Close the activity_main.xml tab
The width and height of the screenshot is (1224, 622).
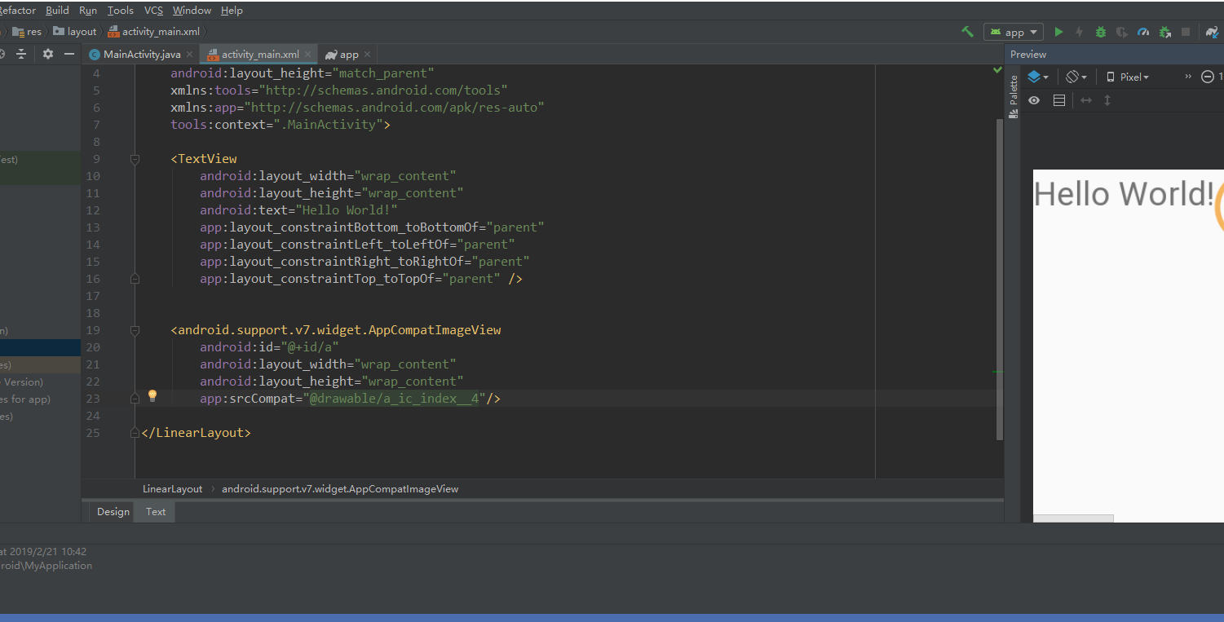pyautogui.click(x=308, y=55)
